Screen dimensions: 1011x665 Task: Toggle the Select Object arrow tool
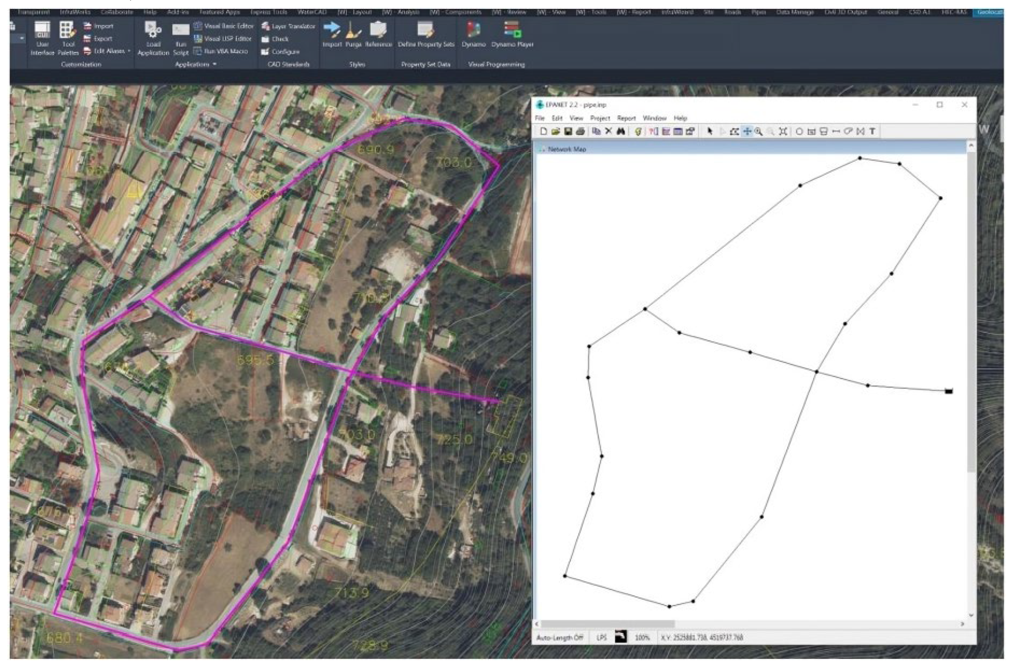coord(710,131)
